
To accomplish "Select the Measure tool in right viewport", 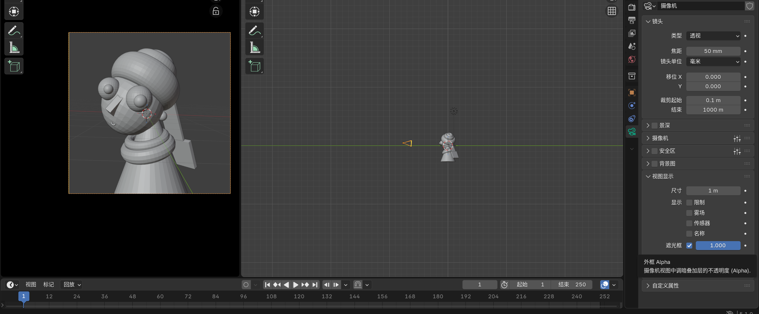I will (x=254, y=47).
